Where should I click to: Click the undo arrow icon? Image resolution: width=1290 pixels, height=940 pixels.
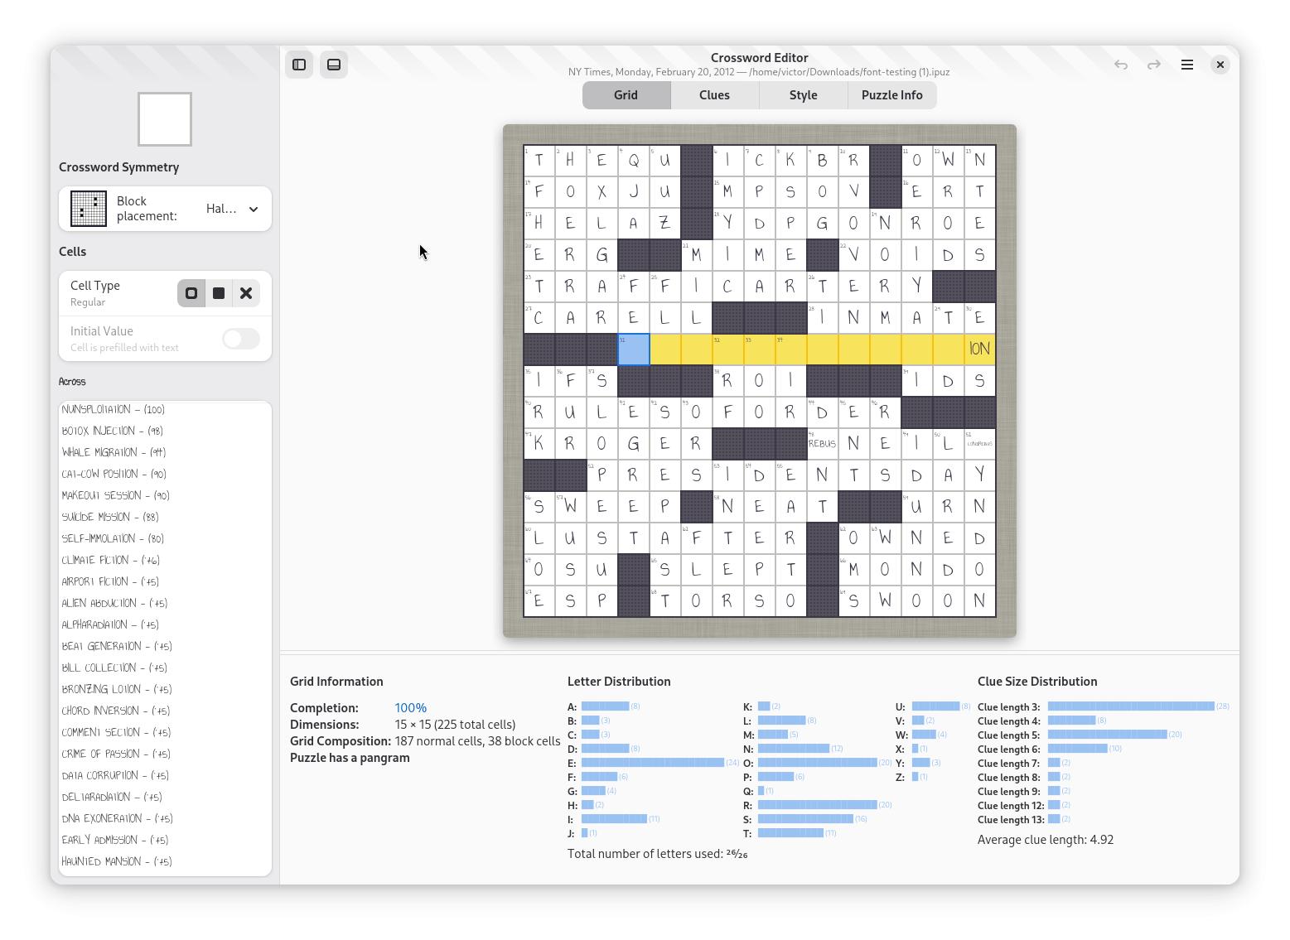click(1120, 64)
